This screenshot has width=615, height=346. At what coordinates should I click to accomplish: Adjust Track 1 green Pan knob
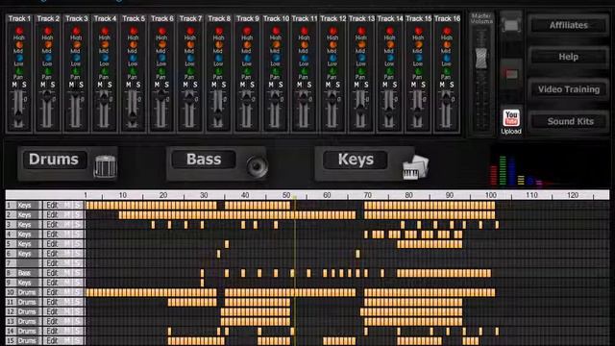pos(19,71)
